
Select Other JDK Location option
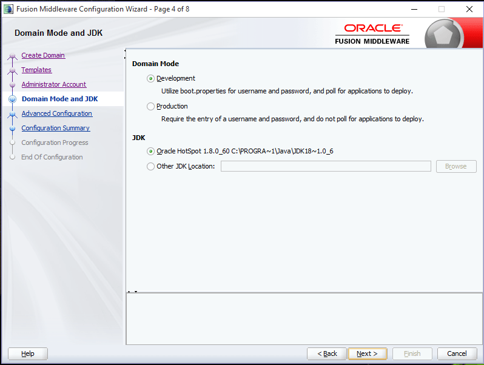pyautogui.click(x=150, y=167)
